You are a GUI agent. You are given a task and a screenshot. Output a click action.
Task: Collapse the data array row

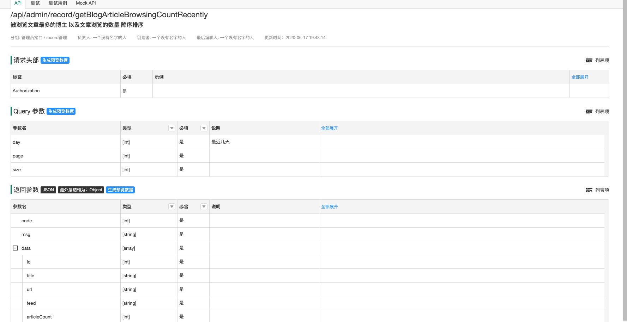[15, 248]
